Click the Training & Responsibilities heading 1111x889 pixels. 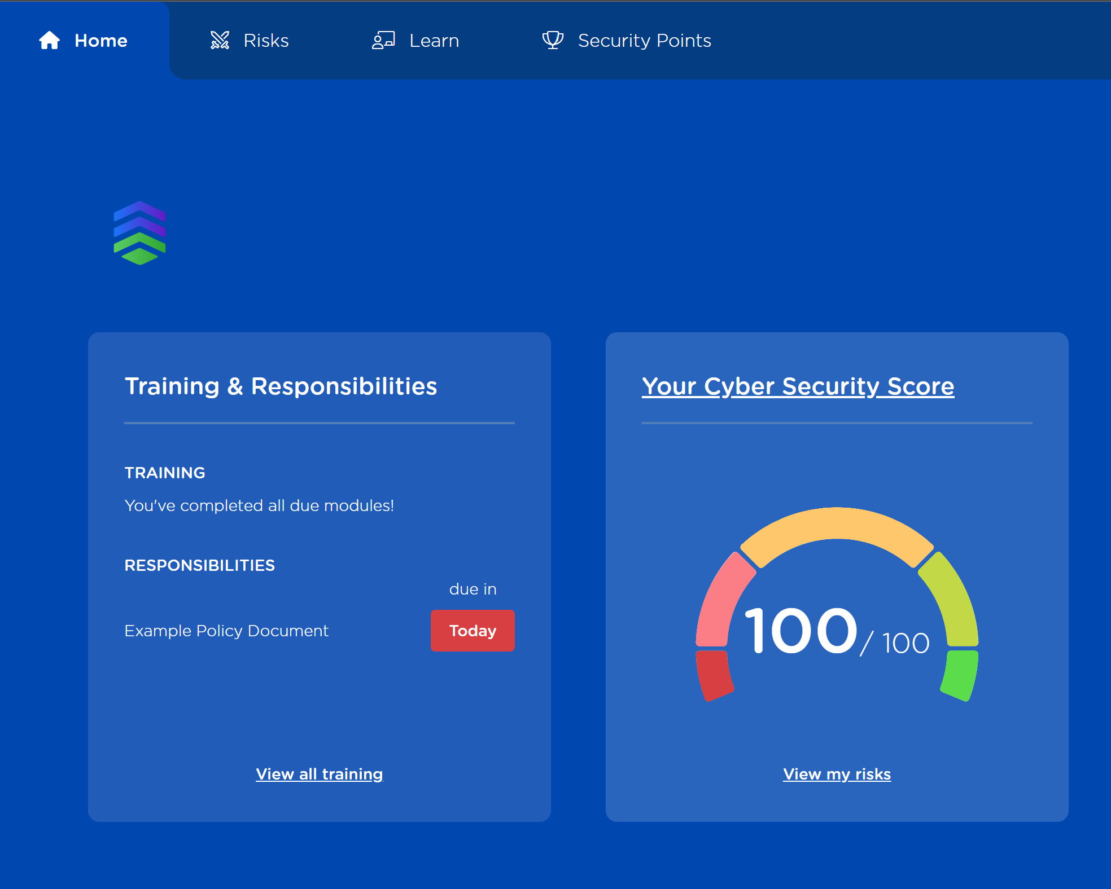[281, 386]
